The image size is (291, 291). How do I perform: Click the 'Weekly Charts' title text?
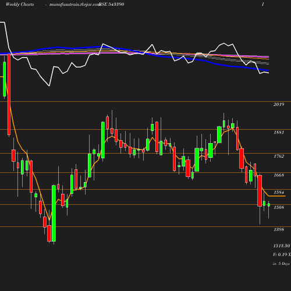pyautogui.click(x=20, y=4)
